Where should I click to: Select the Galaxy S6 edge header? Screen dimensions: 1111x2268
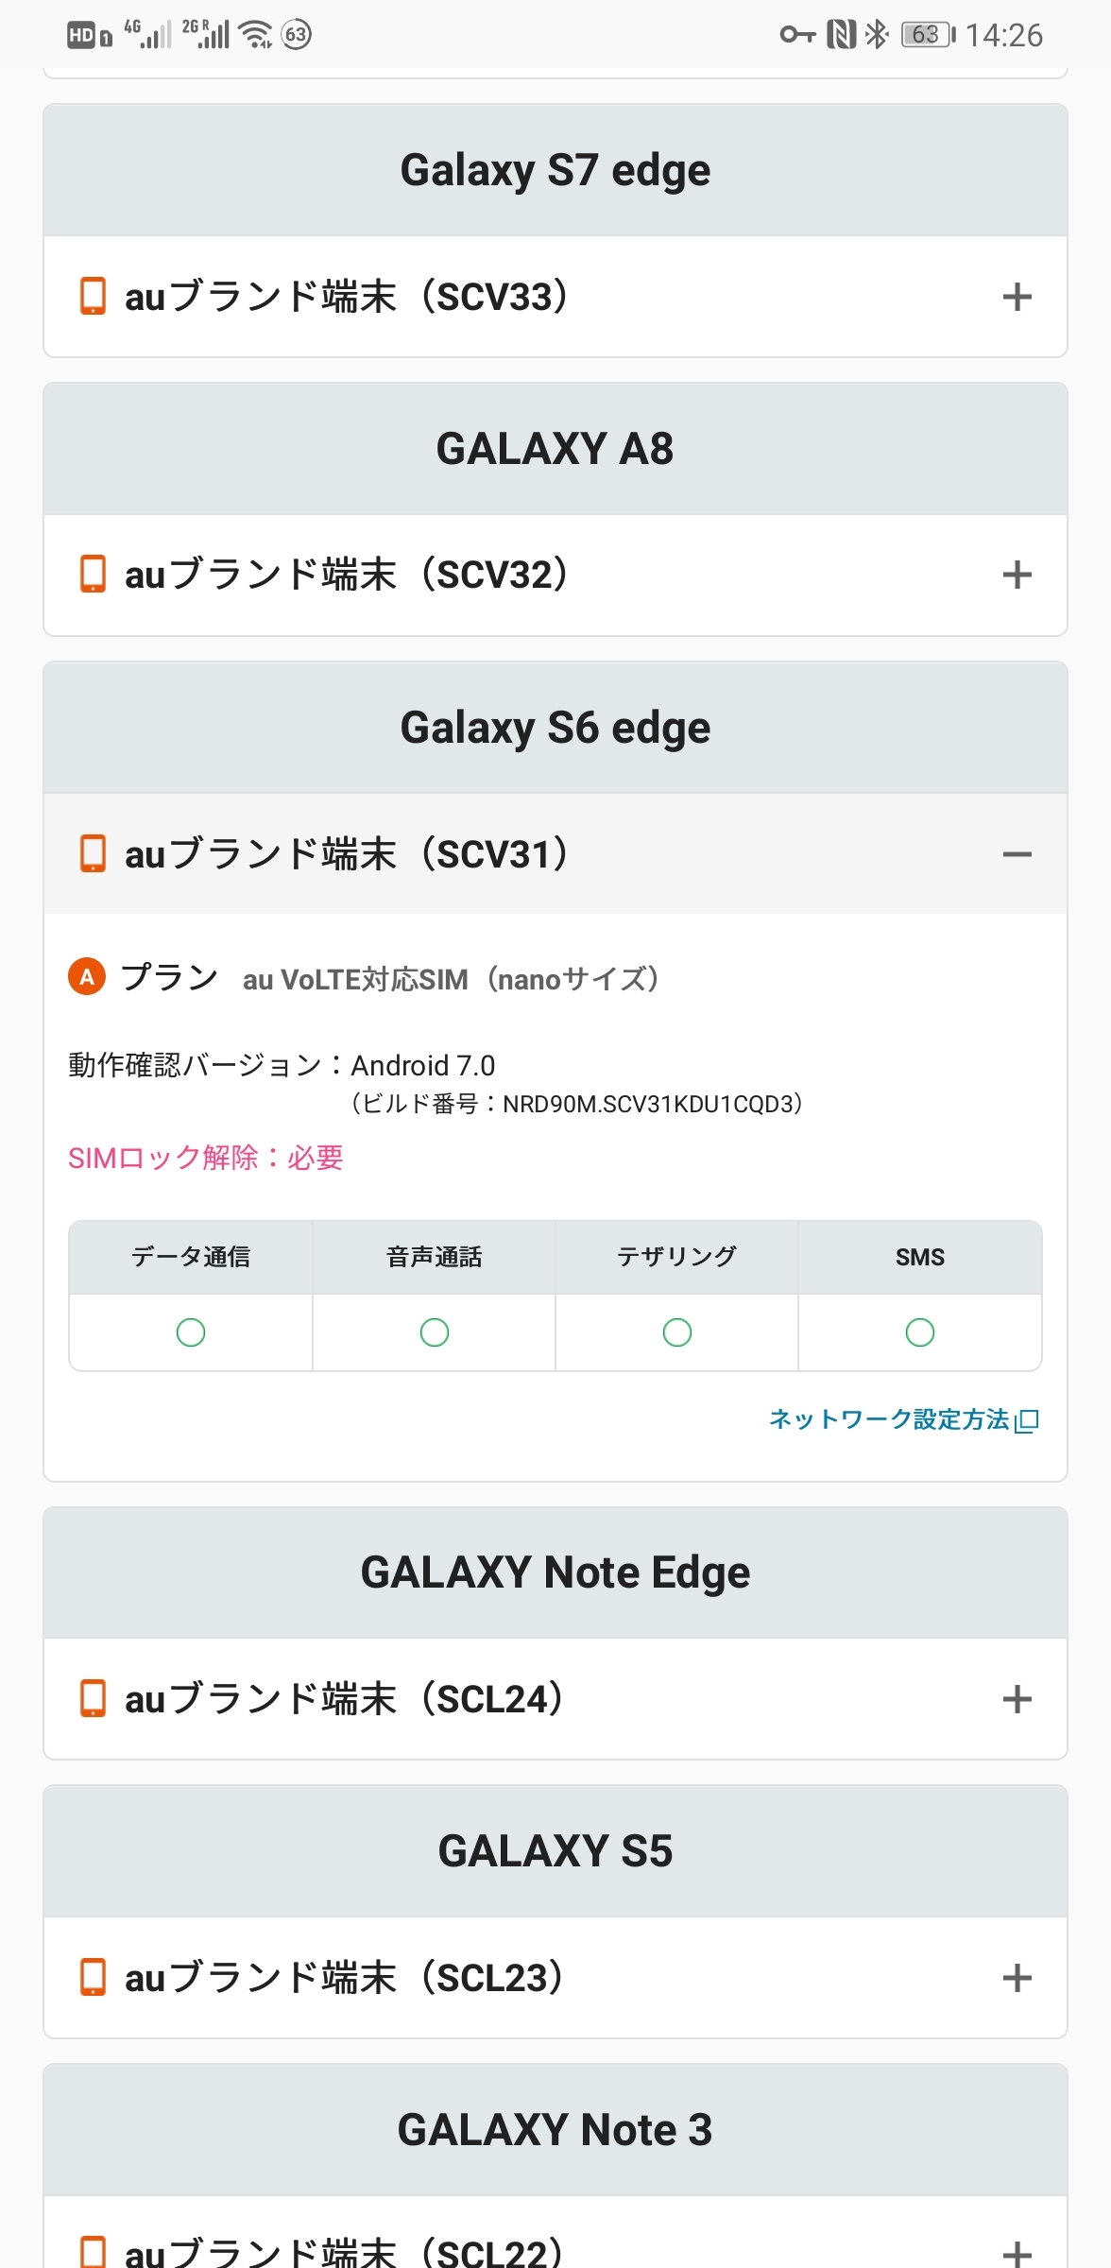[x=555, y=728]
